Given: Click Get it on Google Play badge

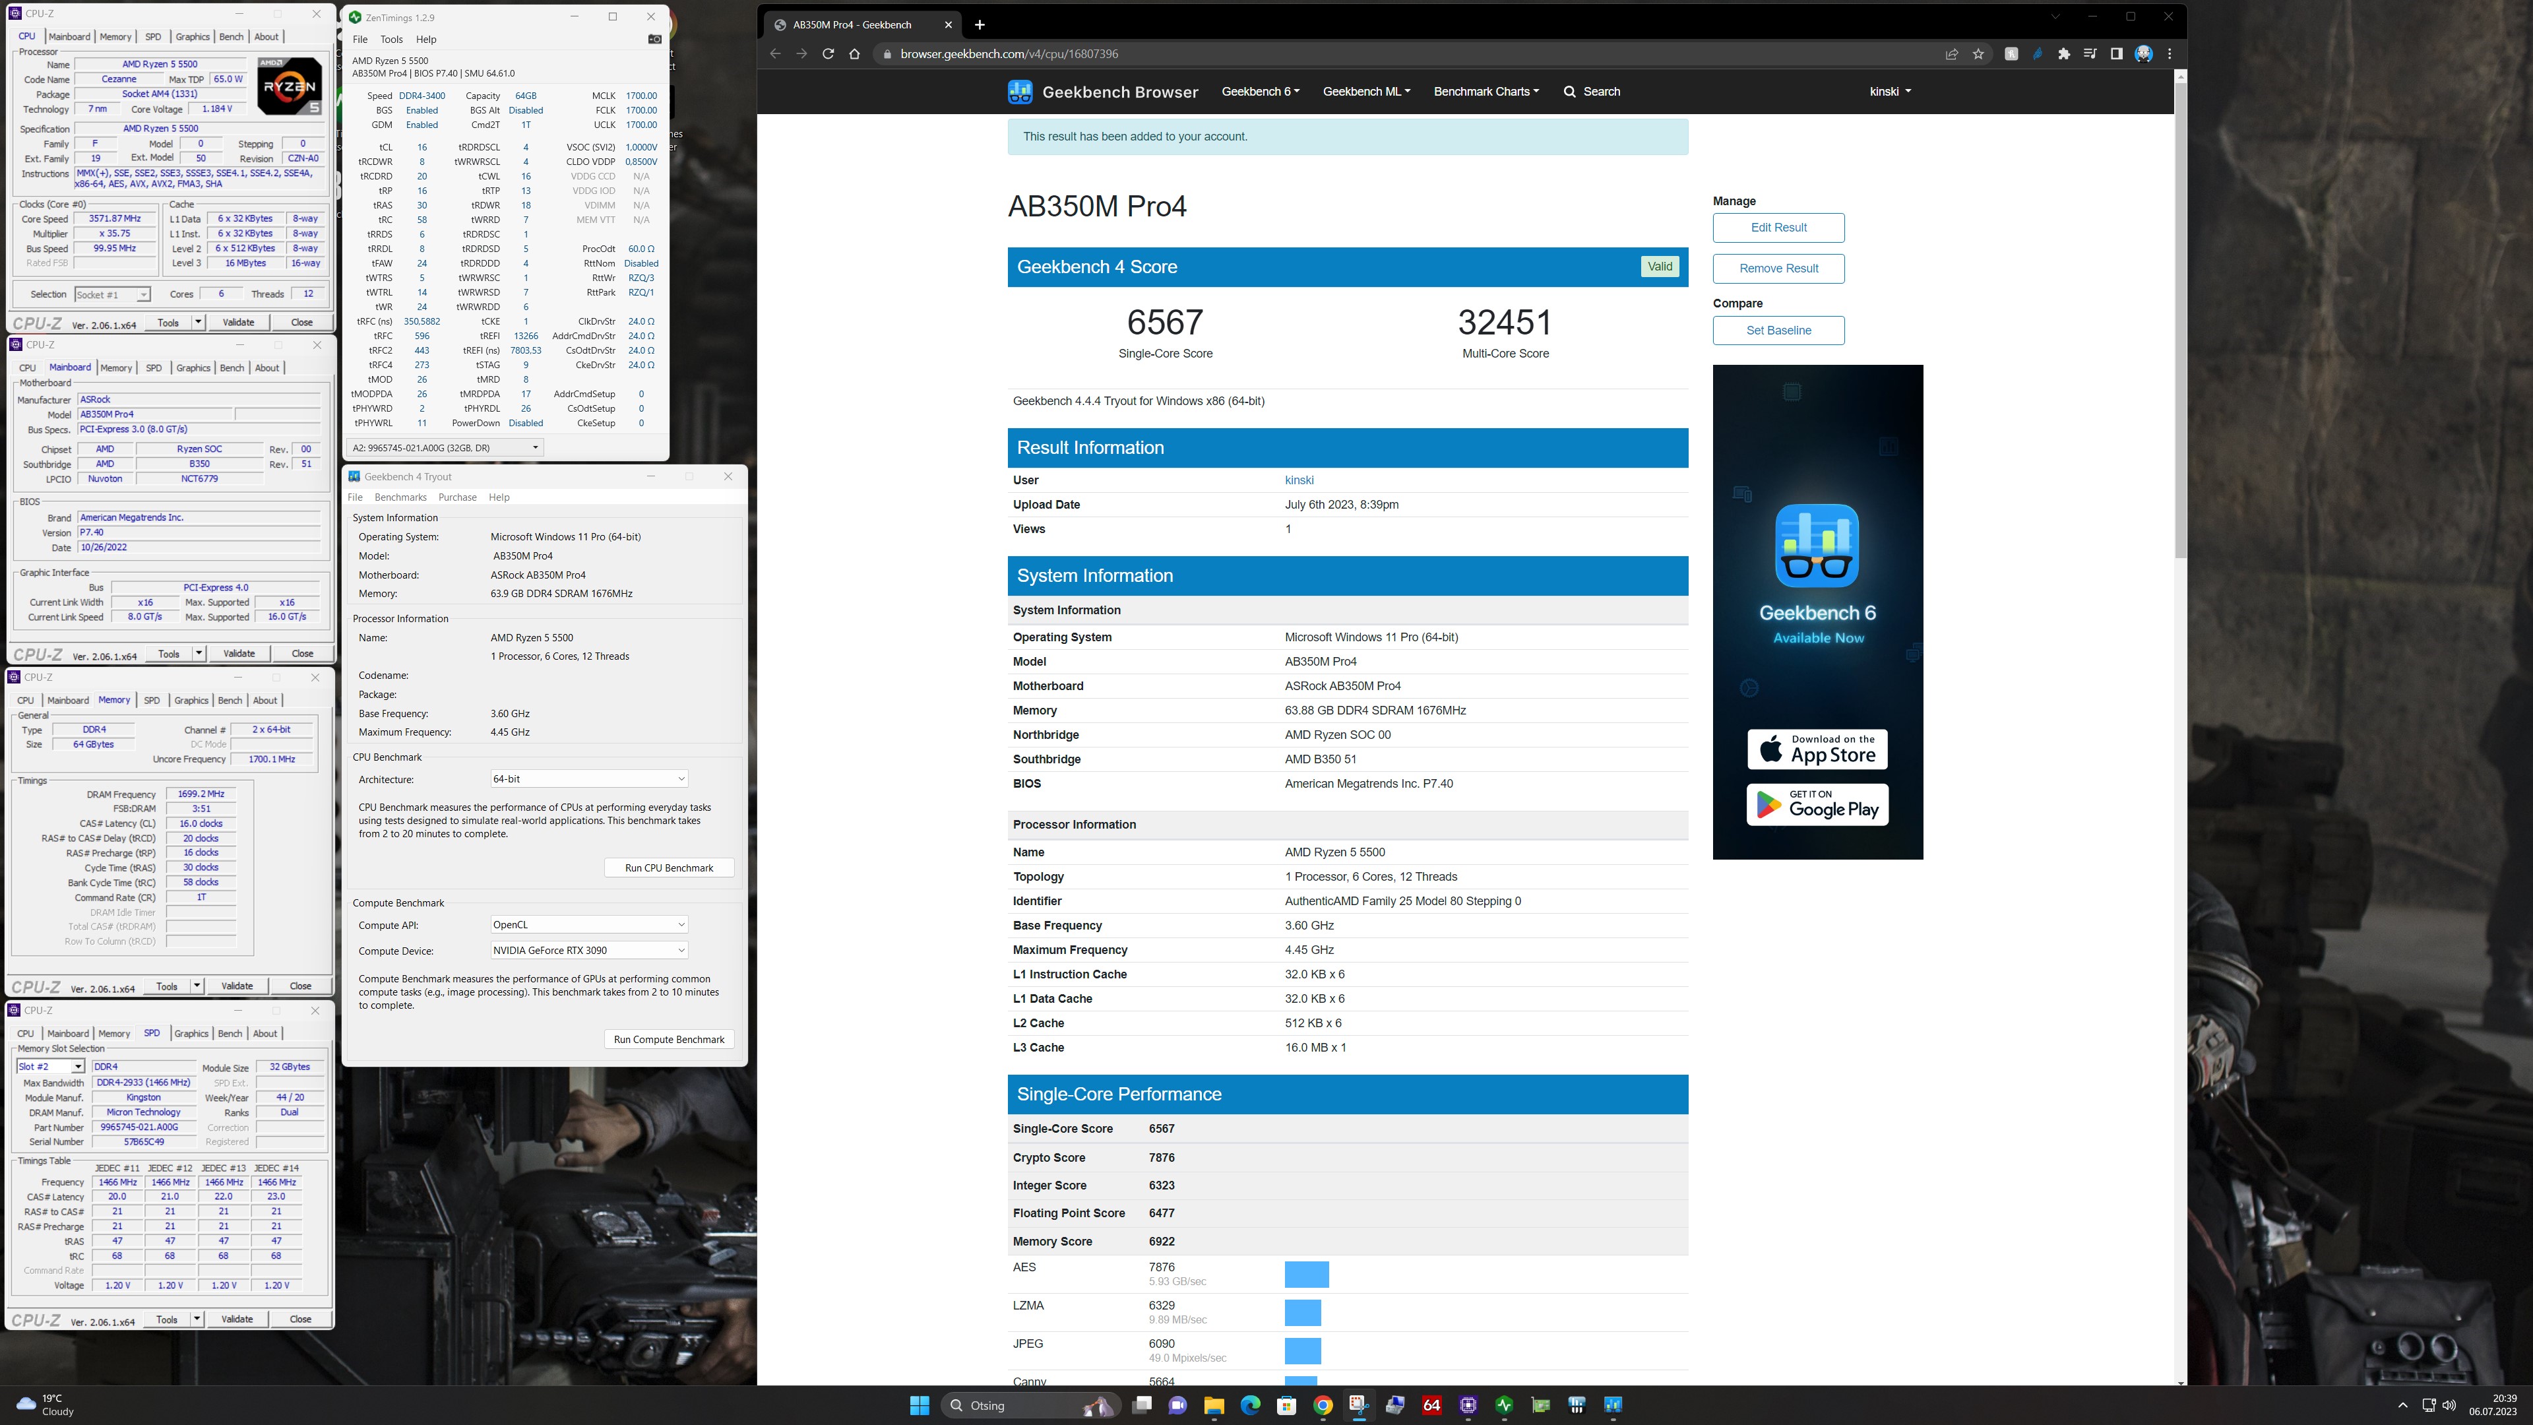Looking at the screenshot, I should point(1817,804).
